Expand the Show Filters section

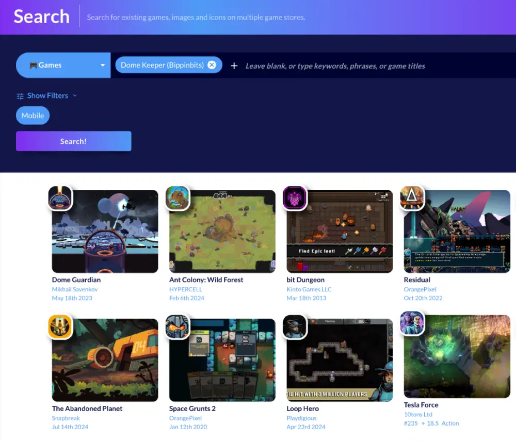(47, 95)
